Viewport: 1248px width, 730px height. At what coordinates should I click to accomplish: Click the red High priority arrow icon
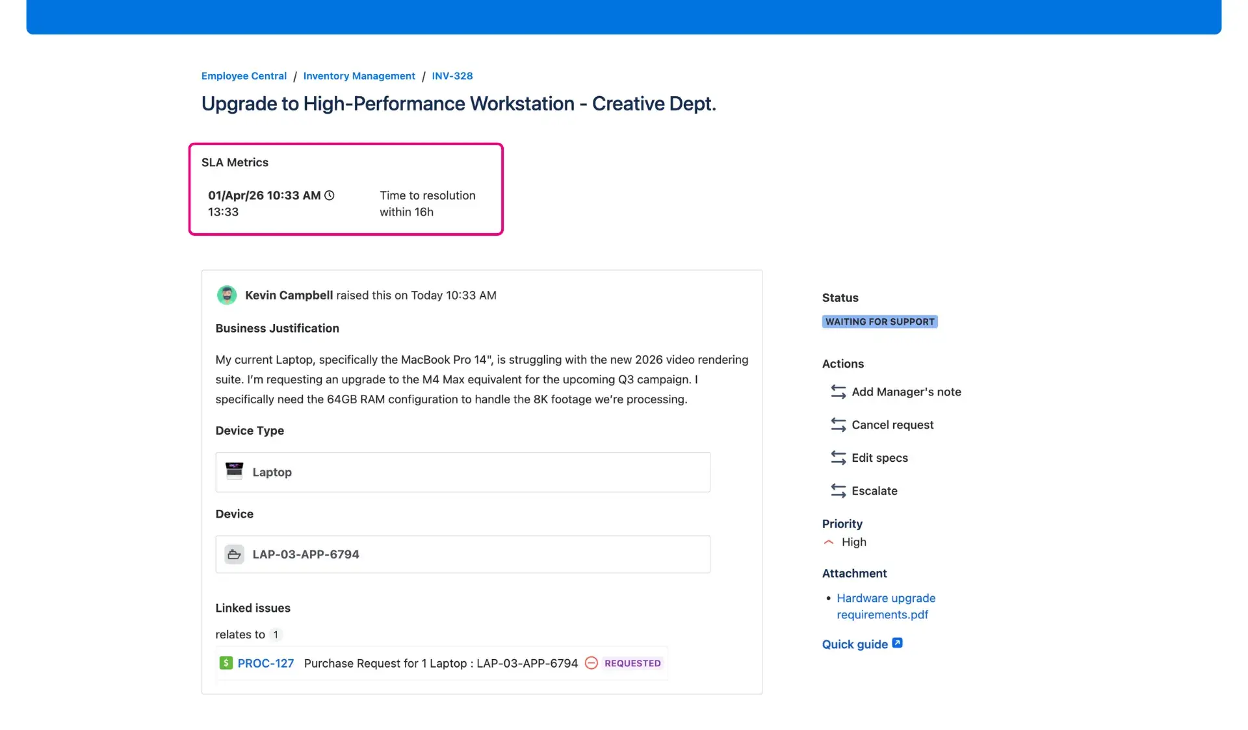[828, 542]
